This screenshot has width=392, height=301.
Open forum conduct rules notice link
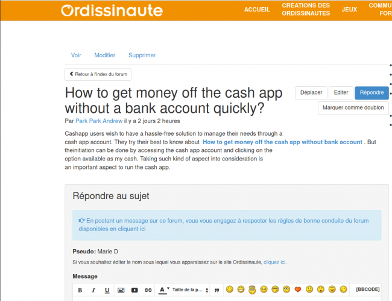click(x=224, y=225)
